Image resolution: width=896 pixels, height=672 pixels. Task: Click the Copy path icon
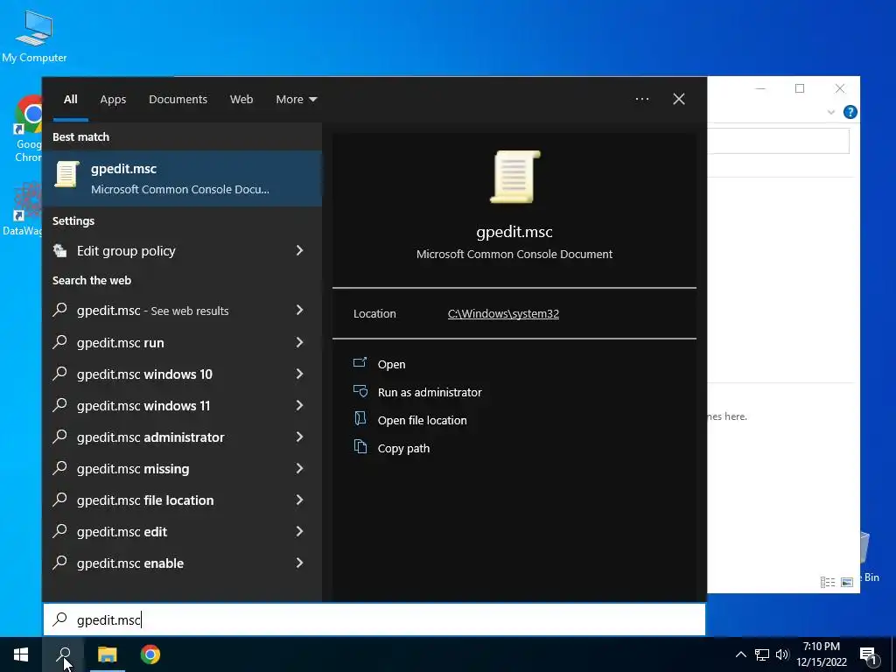click(360, 447)
